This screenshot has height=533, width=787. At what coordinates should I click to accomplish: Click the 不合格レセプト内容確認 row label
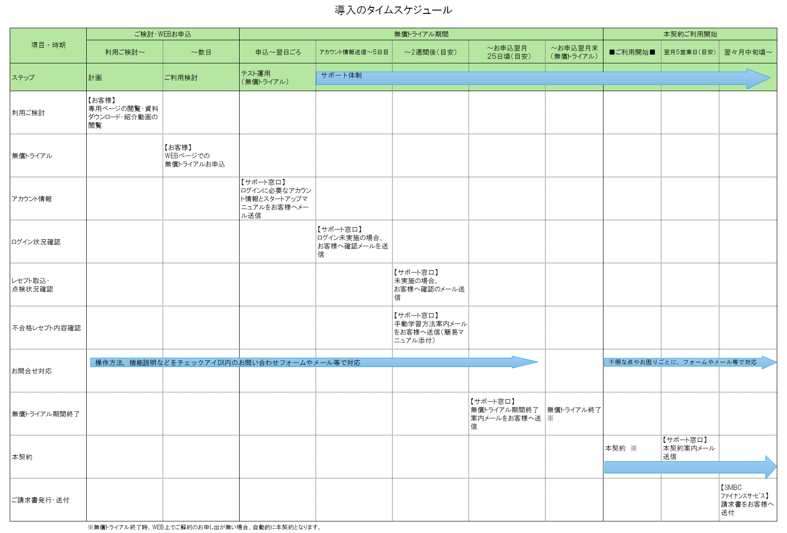coord(46,328)
